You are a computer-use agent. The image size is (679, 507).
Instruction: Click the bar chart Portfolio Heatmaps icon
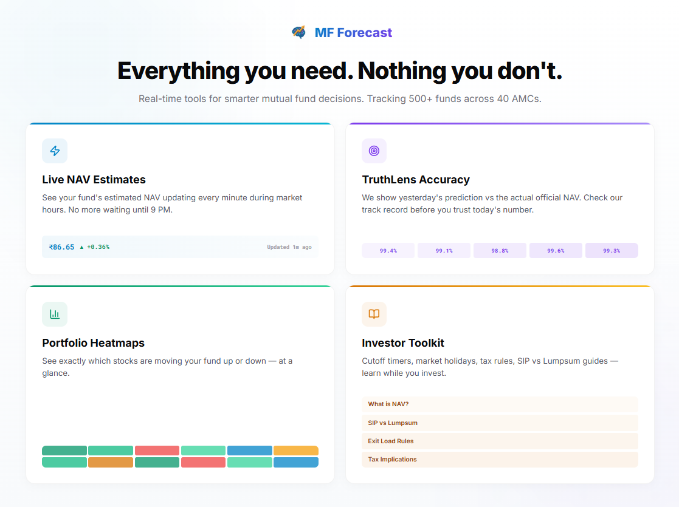click(55, 314)
